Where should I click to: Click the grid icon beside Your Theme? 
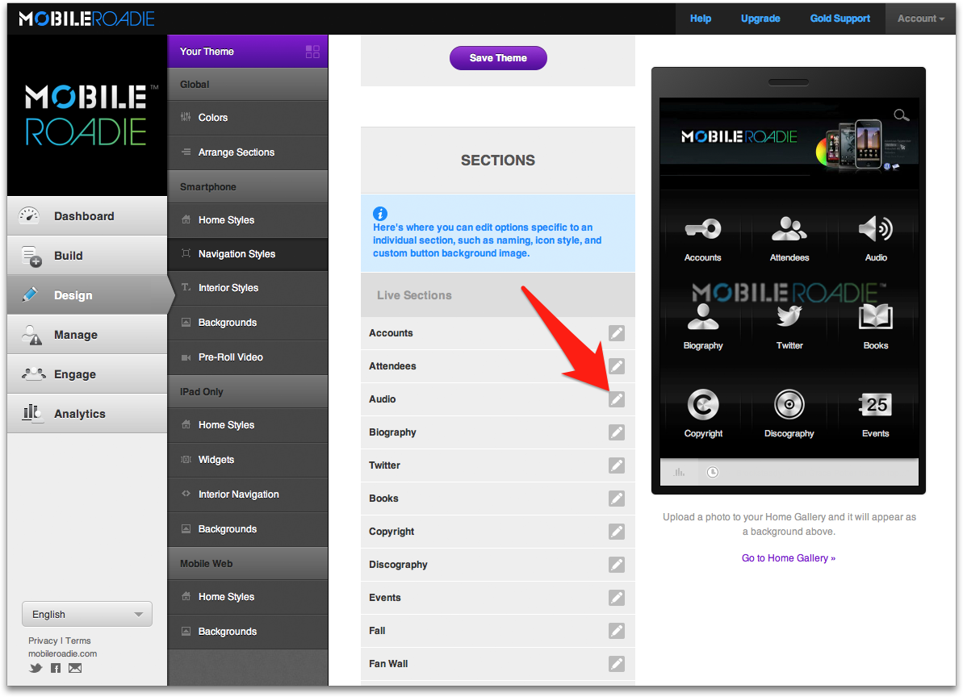tap(312, 52)
